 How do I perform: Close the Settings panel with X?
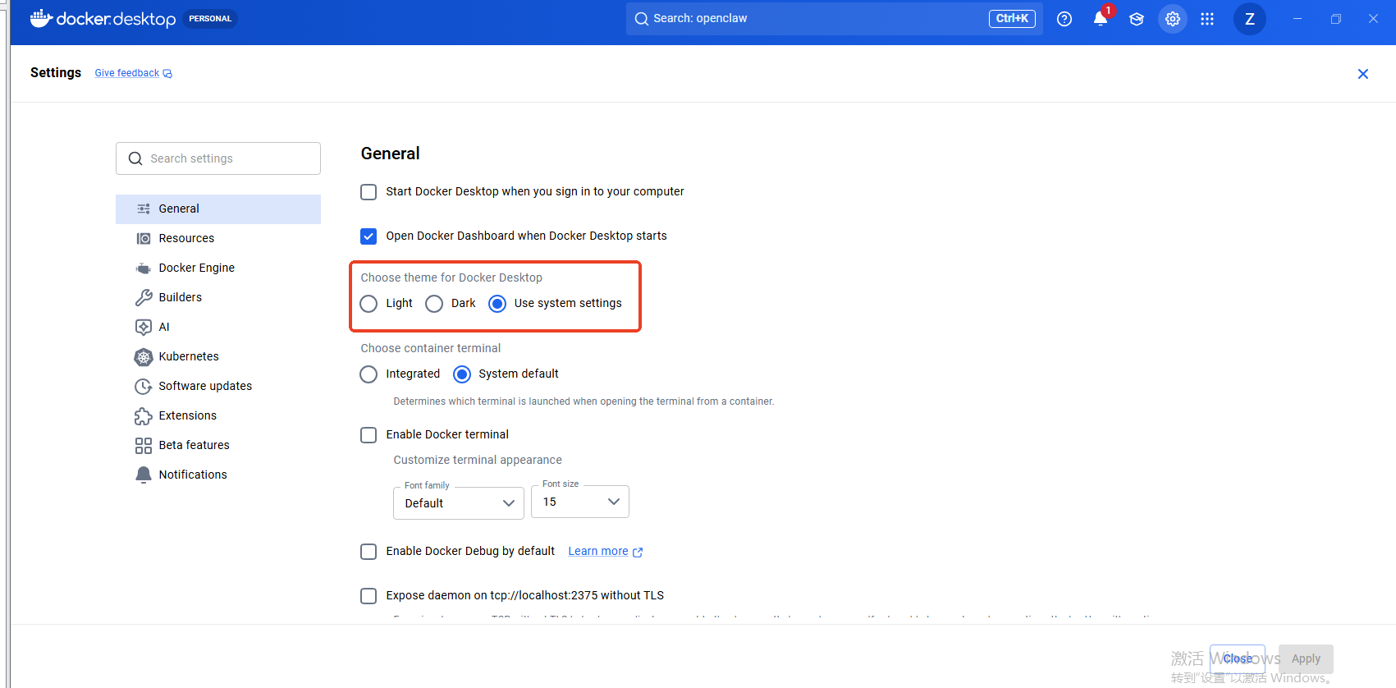(x=1363, y=74)
